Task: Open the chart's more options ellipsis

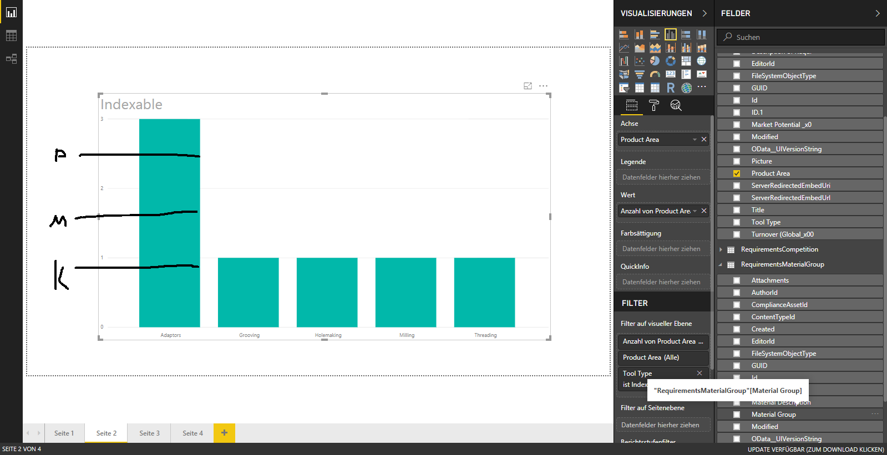Action: coord(543,86)
